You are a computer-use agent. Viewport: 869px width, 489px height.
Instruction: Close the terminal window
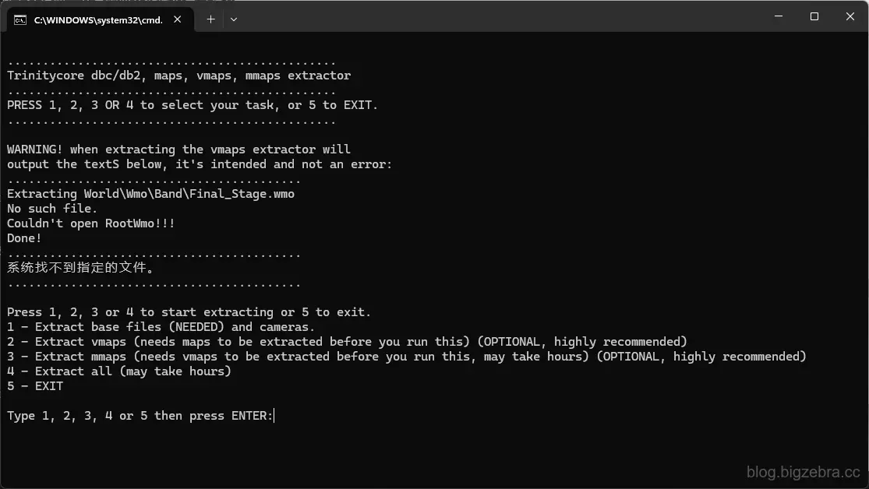[x=850, y=16]
